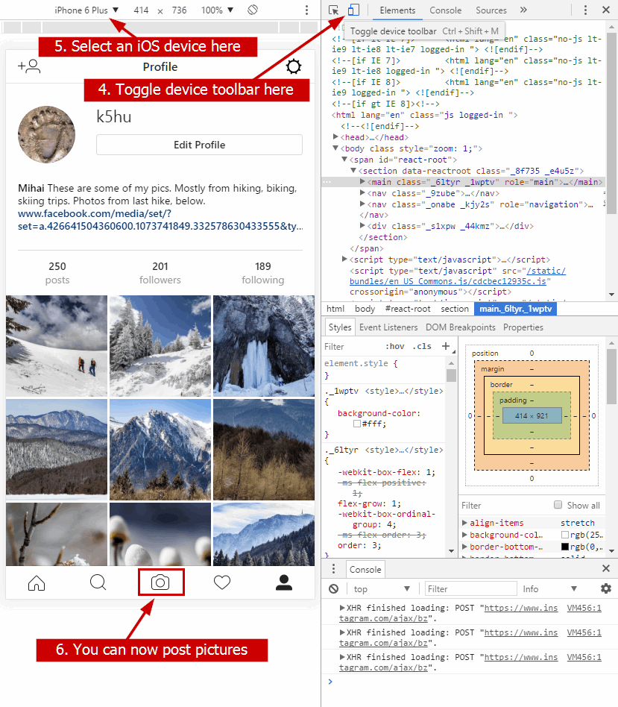The height and width of the screenshot is (707, 618).
Task: Rotate the device viewport orientation
Action: (253, 10)
